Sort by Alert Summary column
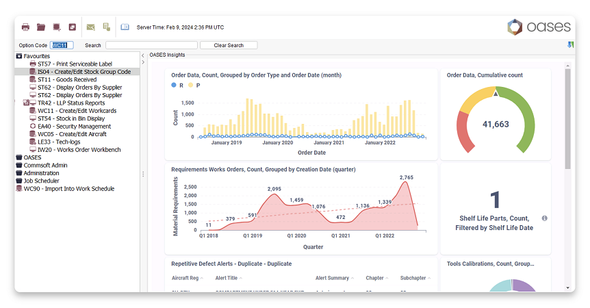 (x=335, y=278)
